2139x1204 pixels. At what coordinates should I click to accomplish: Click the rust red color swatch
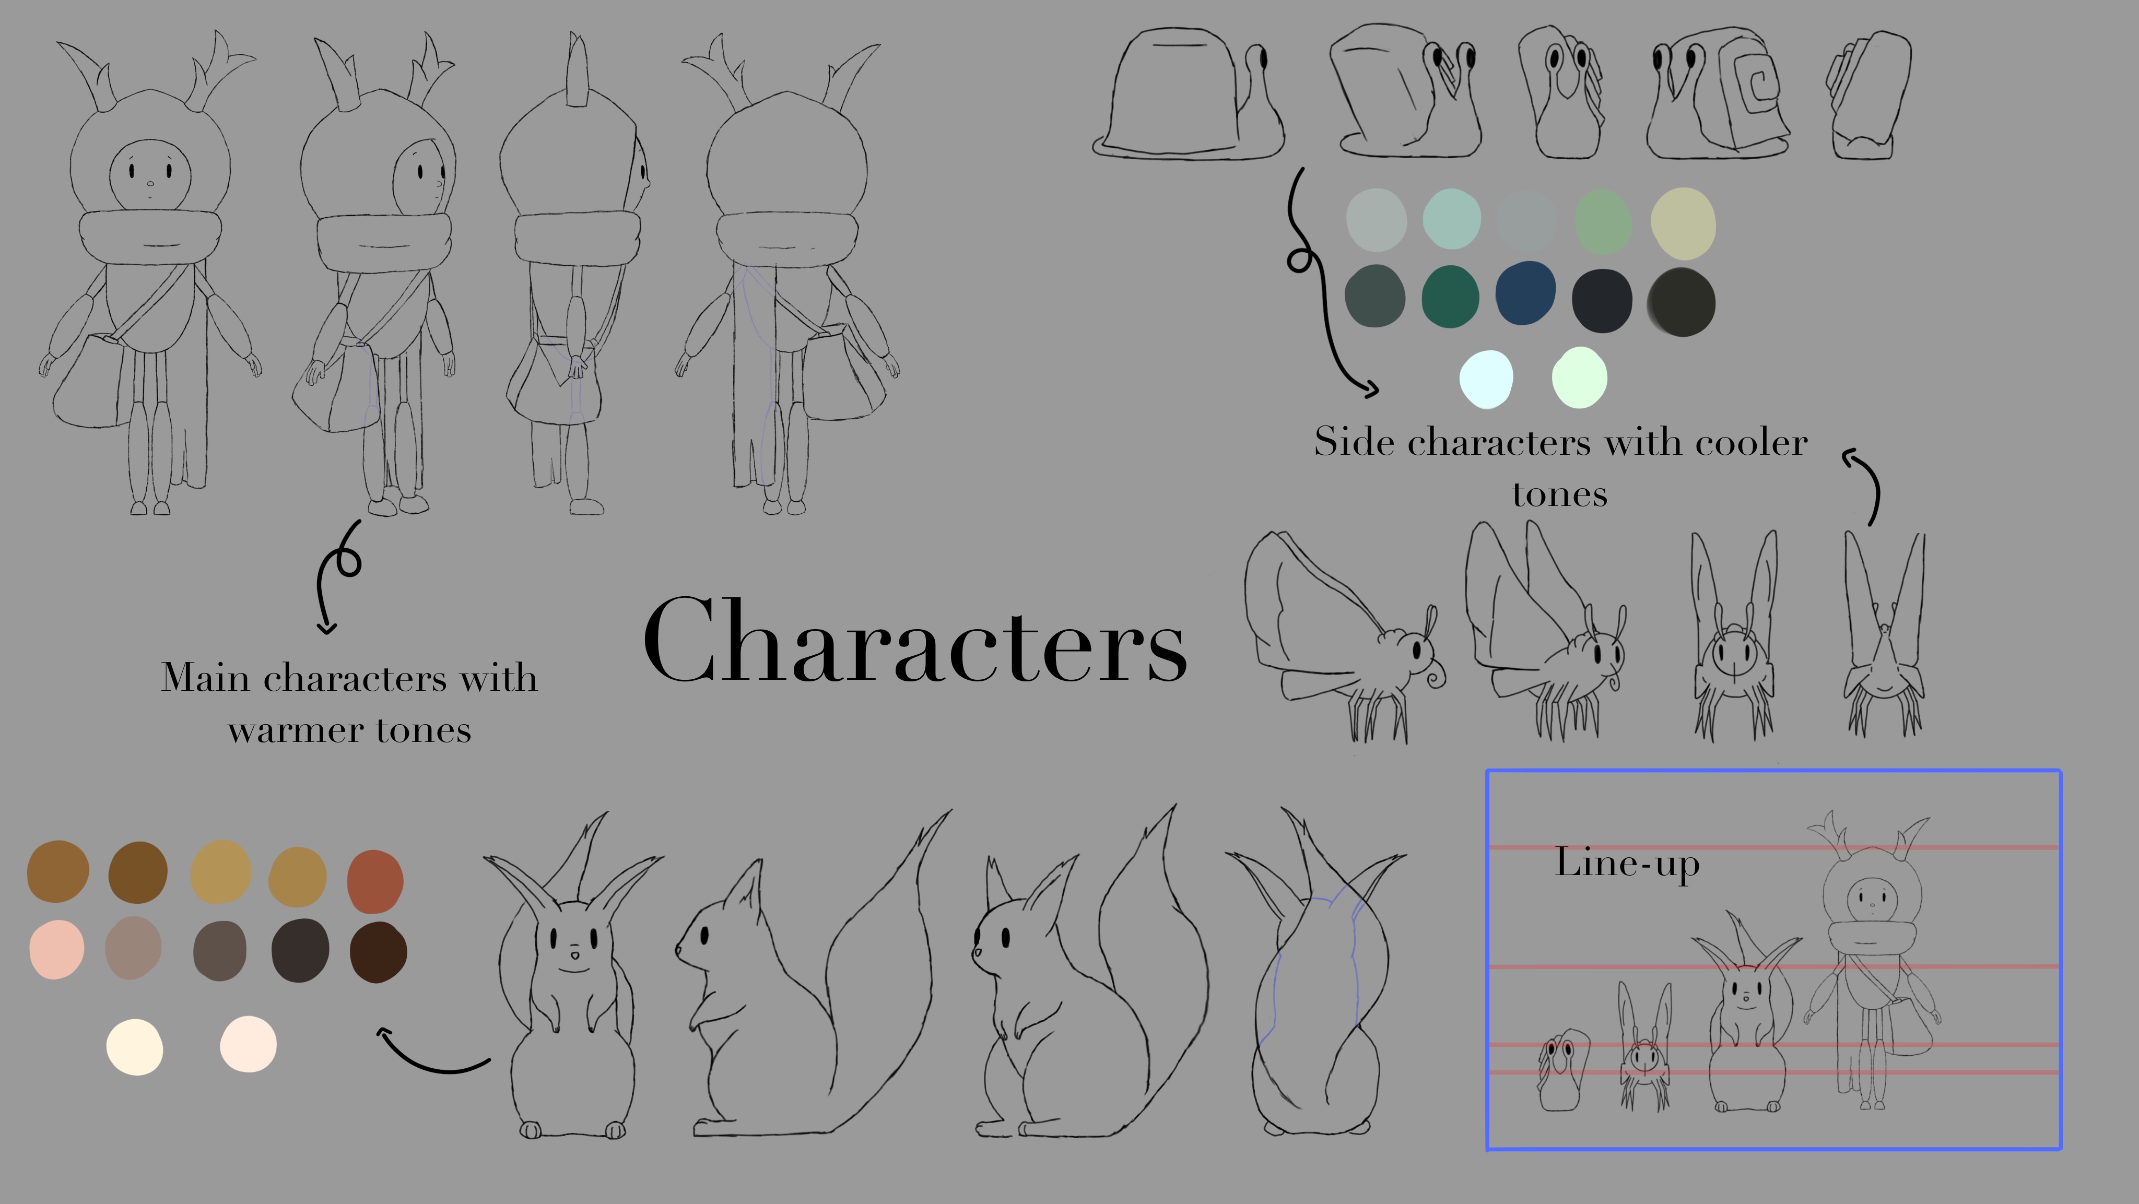(x=375, y=881)
